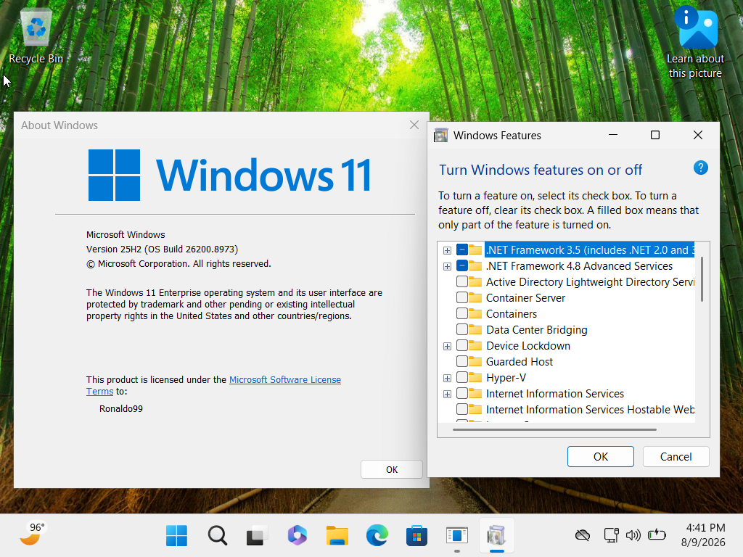Check Internet Information Services checkbox
The width and height of the screenshot is (743, 557).
tap(462, 393)
